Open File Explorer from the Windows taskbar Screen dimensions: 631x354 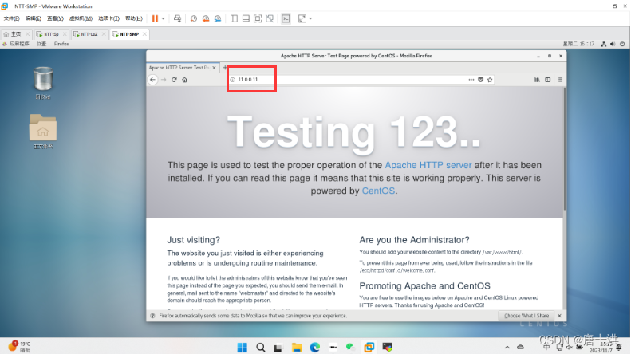[x=297, y=347]
